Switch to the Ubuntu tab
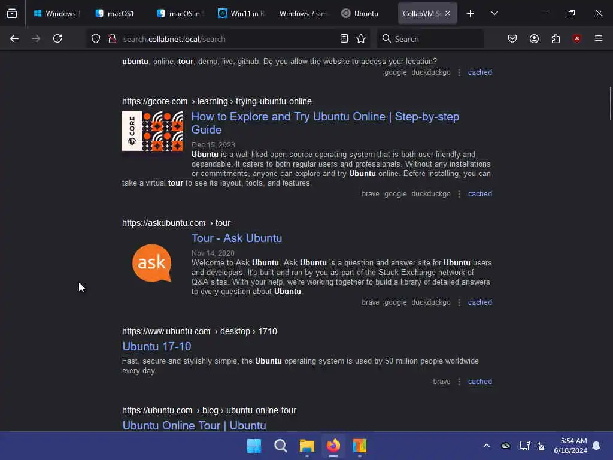Screen dimensions: 613x460 pyautogui.click(x=365, y=14)
